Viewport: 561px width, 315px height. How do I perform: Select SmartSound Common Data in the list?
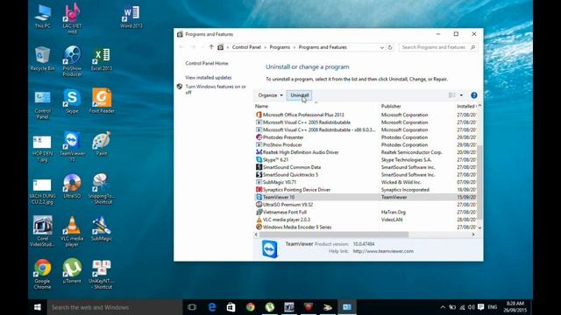tap(365, 167)
